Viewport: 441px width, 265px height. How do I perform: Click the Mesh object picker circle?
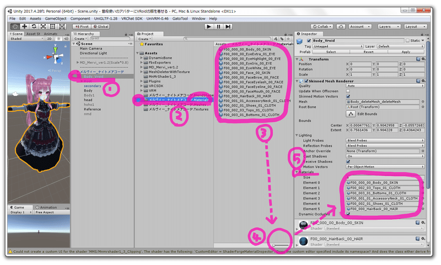(422, 102)
